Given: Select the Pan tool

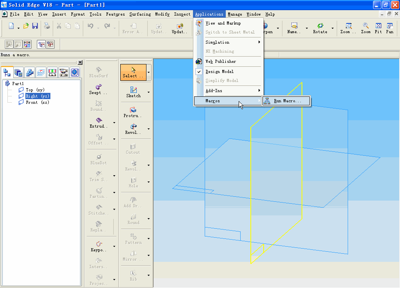Looking at the screenshot, I should coord(389,28).
